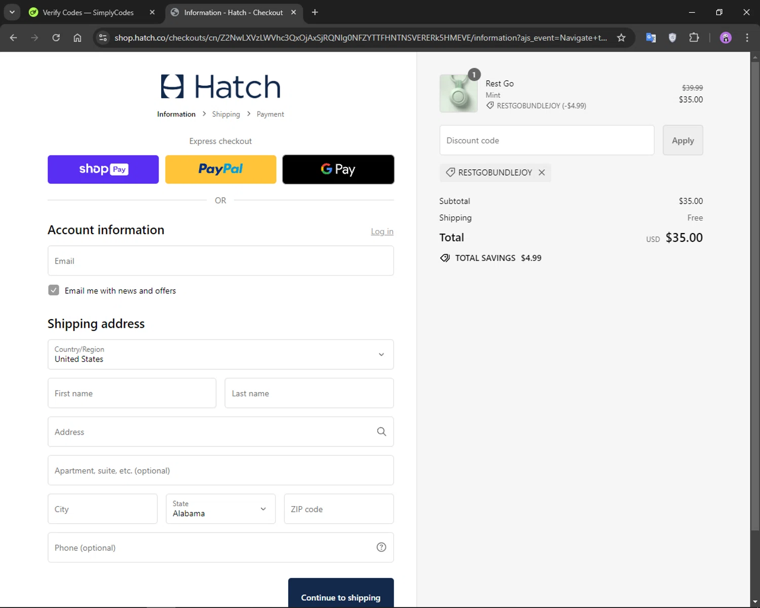Focus the Address field
Image resolution: width=760 pixels, height=608 pixels.
point(220,431)
